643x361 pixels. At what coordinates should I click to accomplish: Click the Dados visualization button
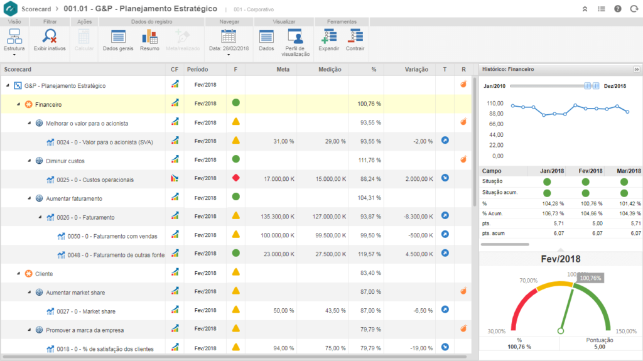266,37
